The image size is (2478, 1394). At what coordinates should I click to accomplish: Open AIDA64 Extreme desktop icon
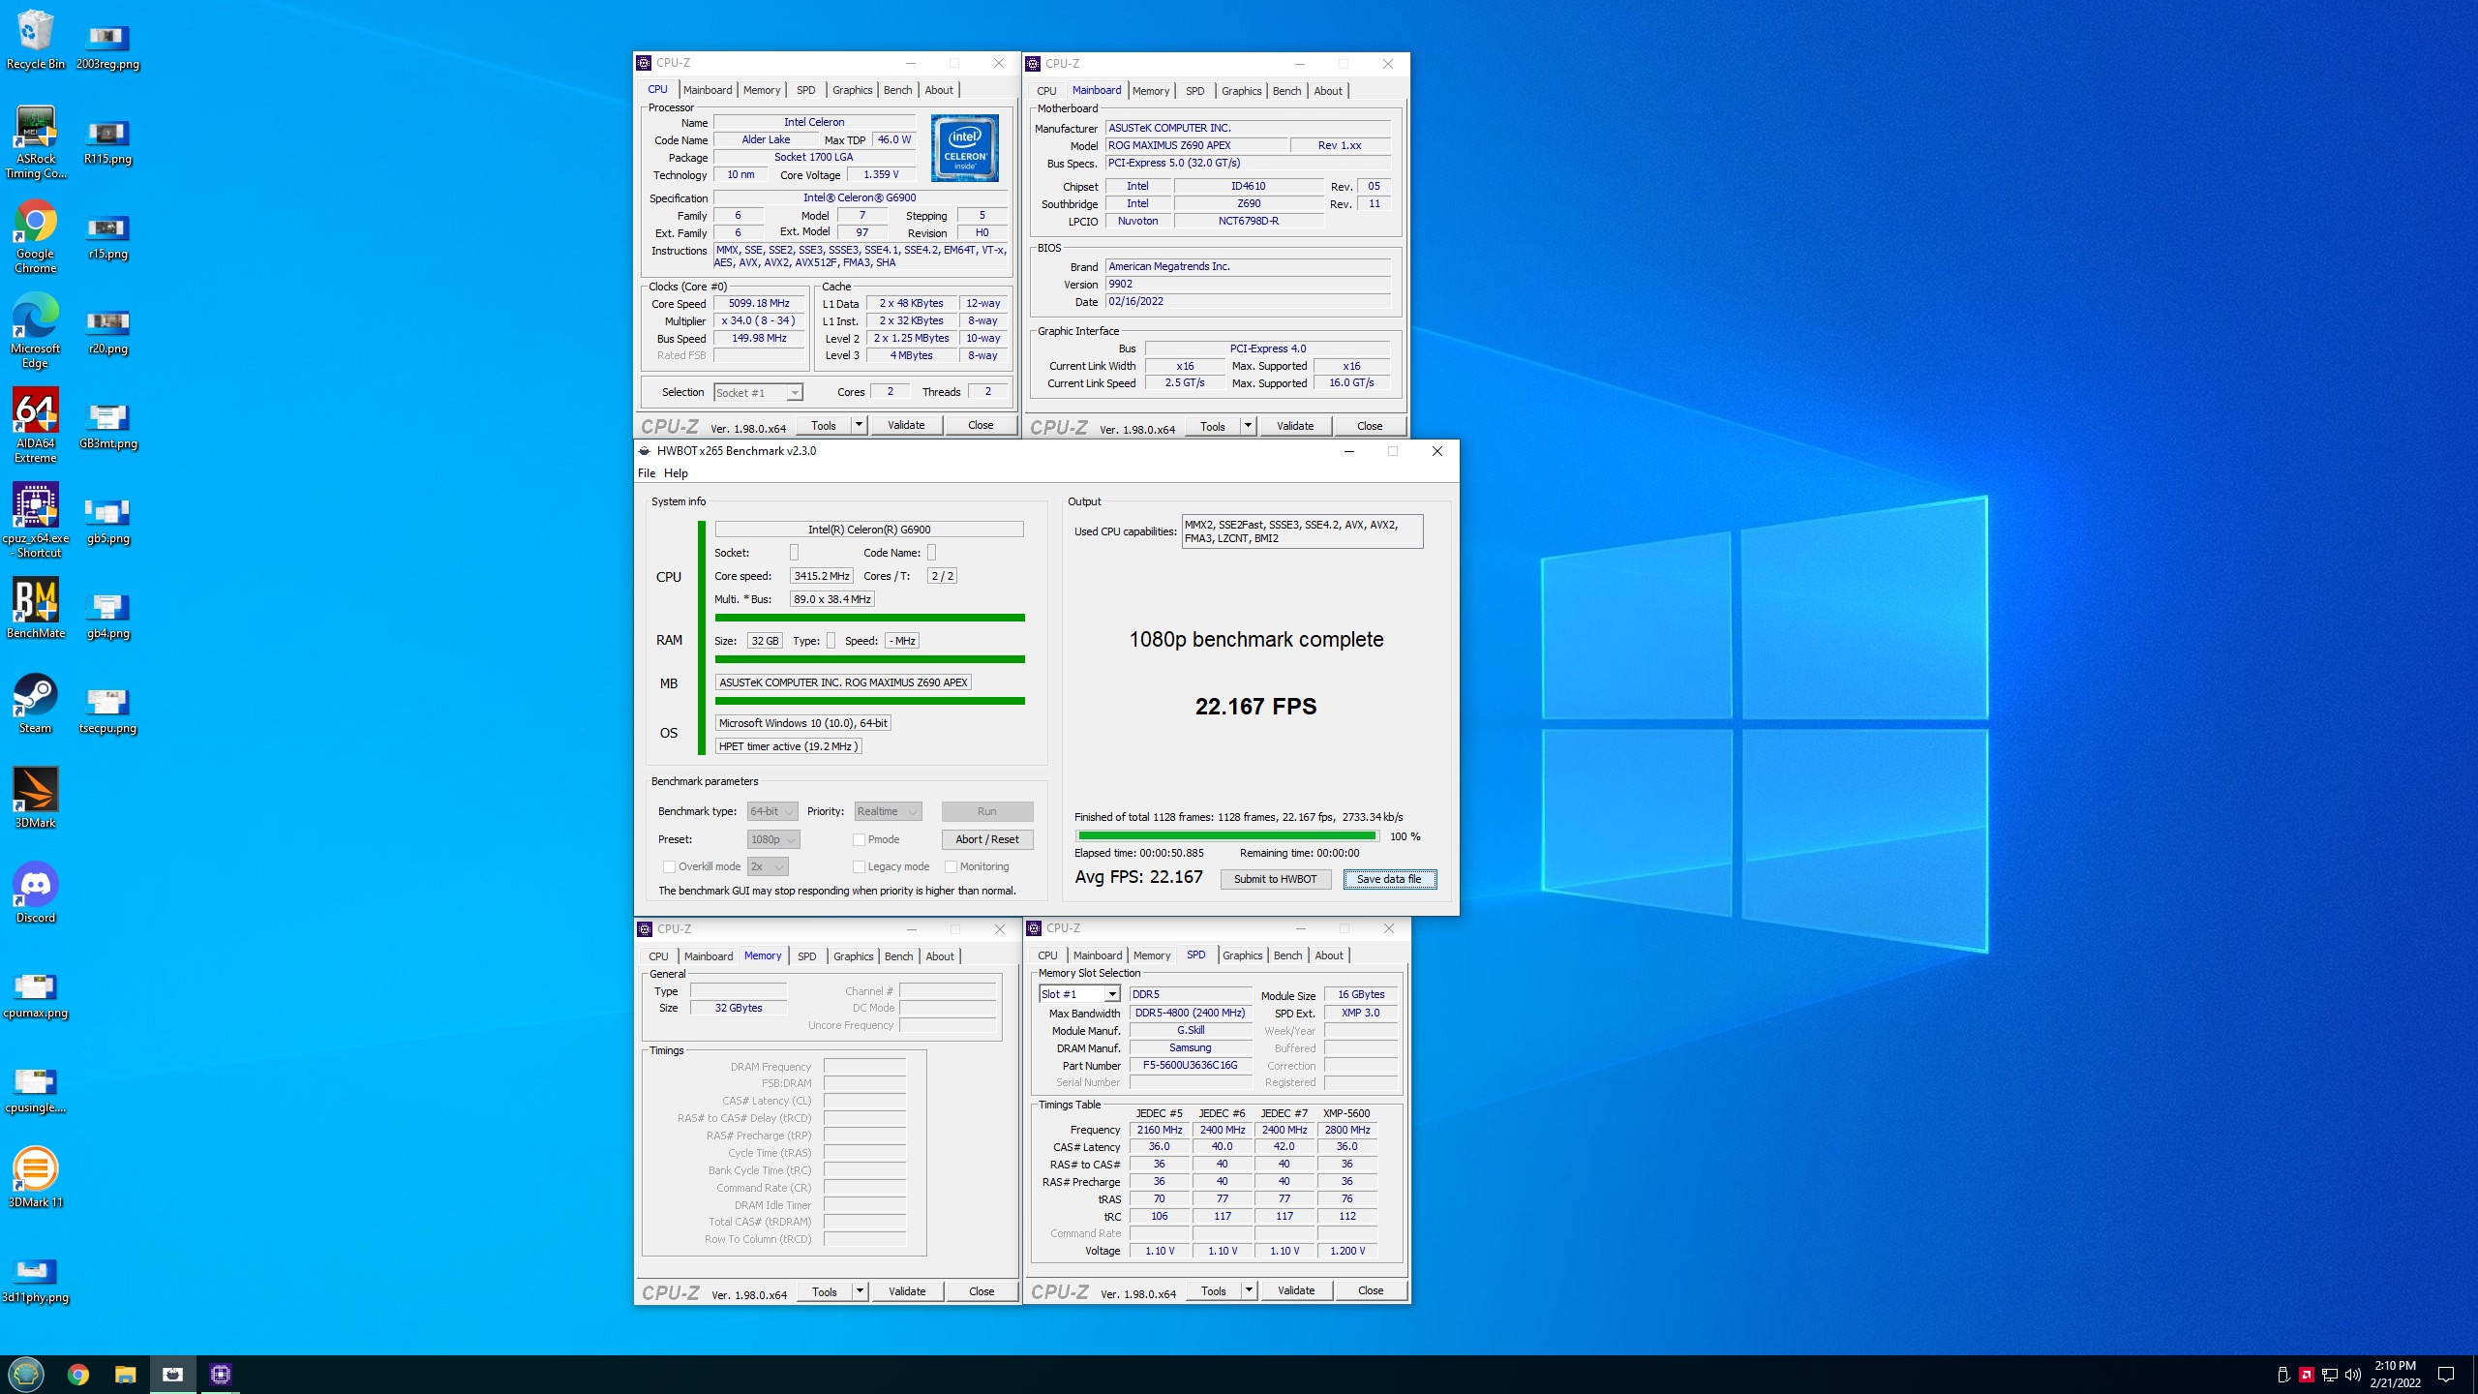(36, 427)
